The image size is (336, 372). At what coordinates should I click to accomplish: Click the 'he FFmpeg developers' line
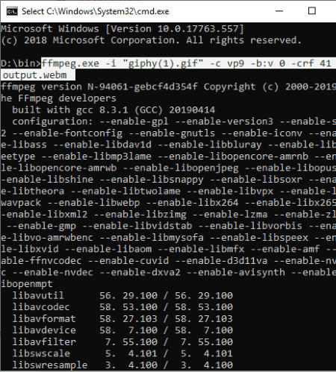point(58,98)
